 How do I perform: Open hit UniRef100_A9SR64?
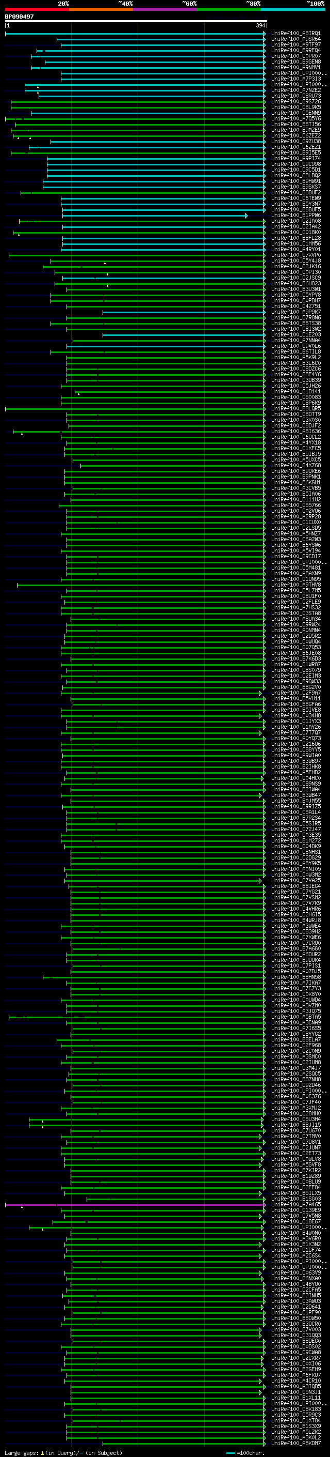click(295, 40)
